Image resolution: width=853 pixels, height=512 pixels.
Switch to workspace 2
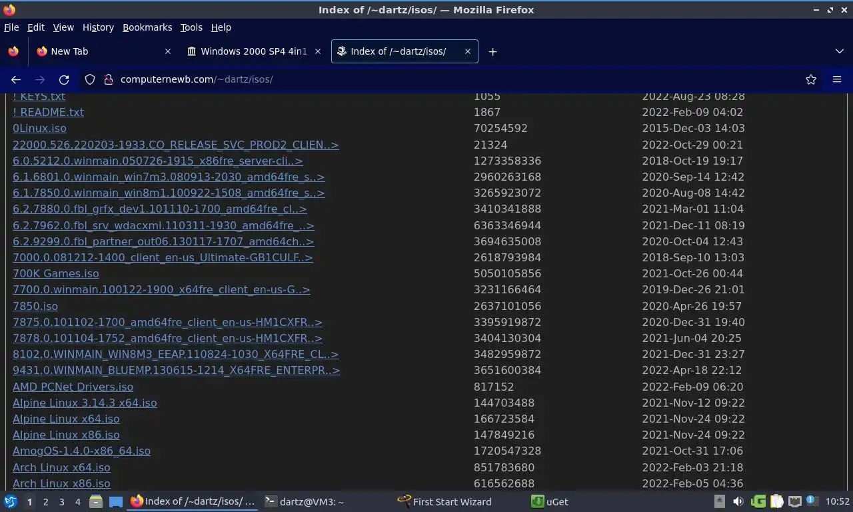point(45,502)
